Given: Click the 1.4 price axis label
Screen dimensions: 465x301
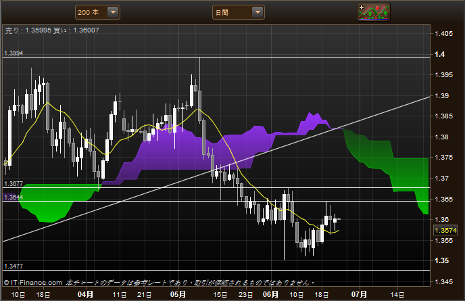Looking at the screenshot, I should (439, 54).
